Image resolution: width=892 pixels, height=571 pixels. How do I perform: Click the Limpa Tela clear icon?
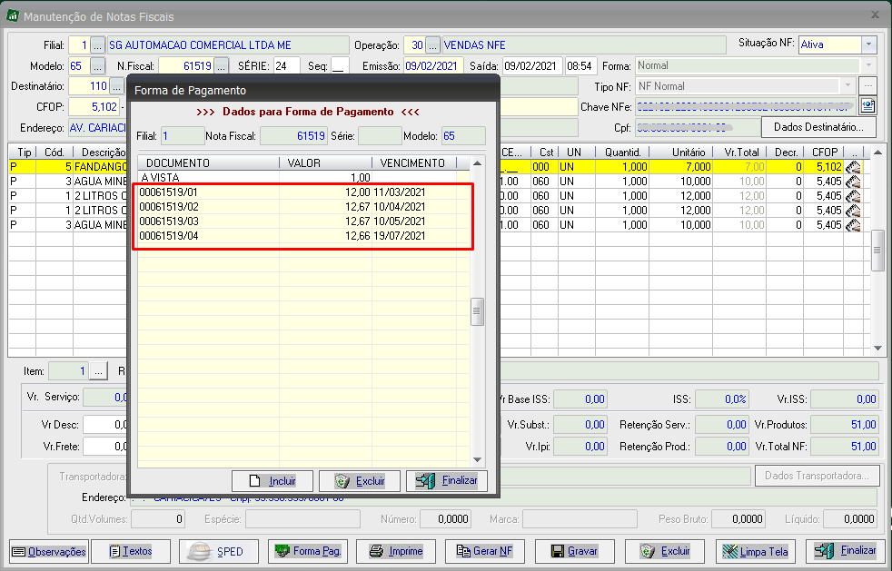coord(730,551)
